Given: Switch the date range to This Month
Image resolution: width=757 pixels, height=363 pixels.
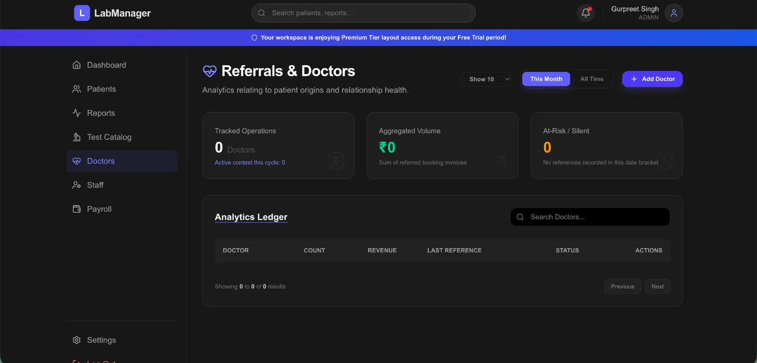Looking at the screenshot, I should (x=546, y=79).
